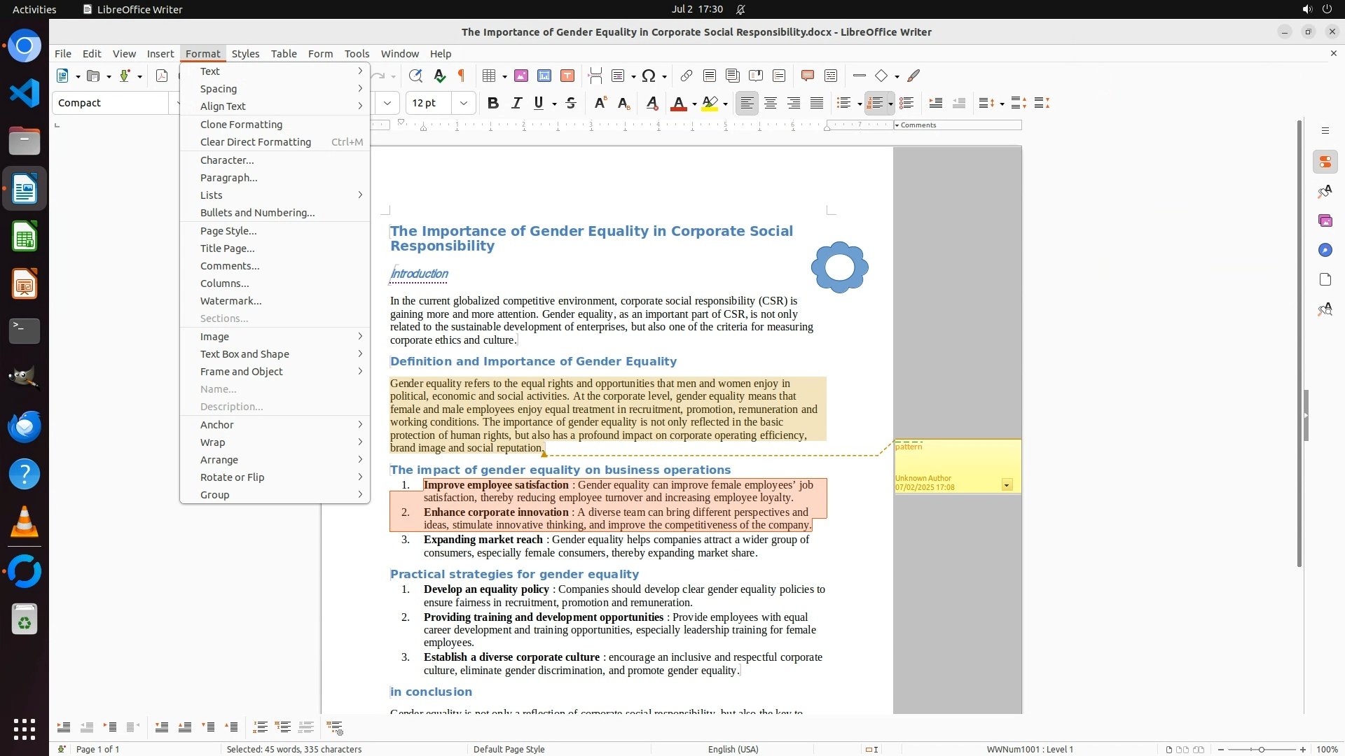Open the sidebar Navigator icon

tap(1325, 250)
